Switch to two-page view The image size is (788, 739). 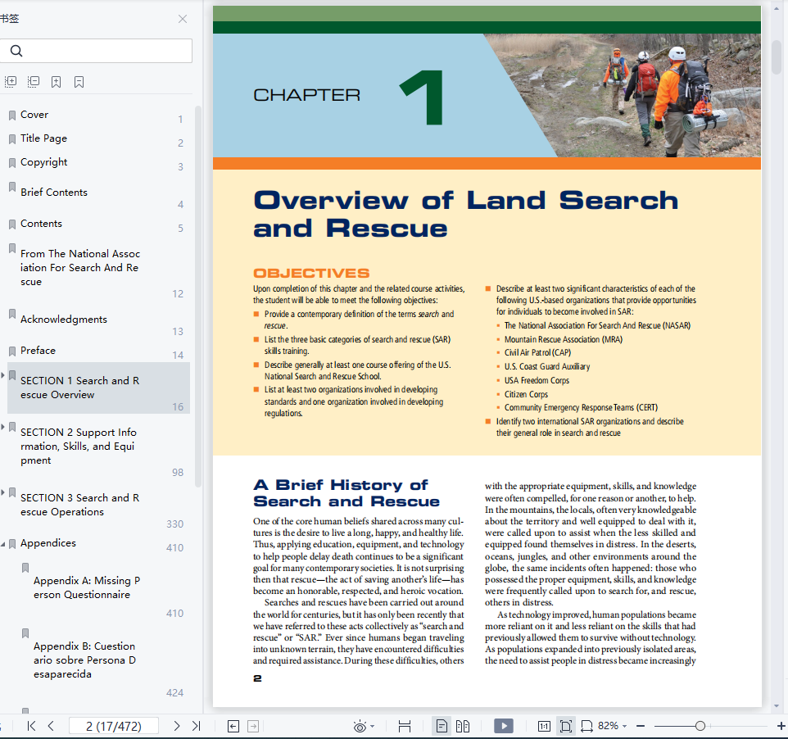463,726
